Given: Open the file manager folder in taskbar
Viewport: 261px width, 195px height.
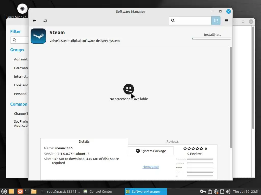Looking at the screenshot, I should click(x=34, y=191).
